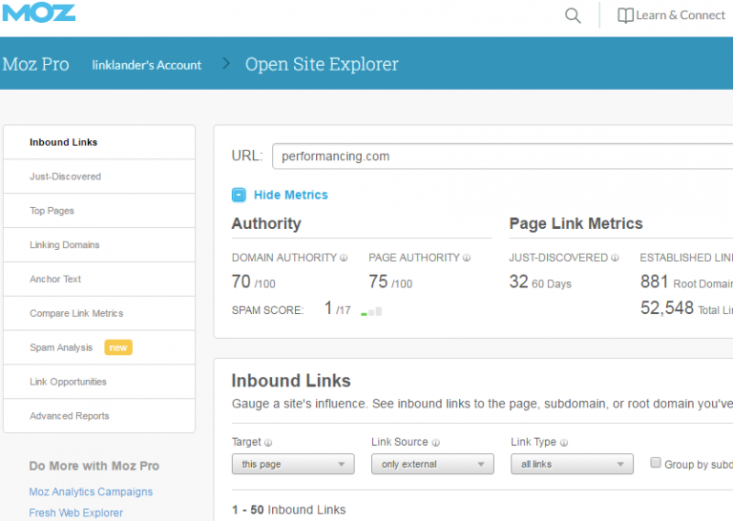Click info icon next to Just-Discovered metric
Viewport: 733px width, 521px height.
(x=616, y=258)
